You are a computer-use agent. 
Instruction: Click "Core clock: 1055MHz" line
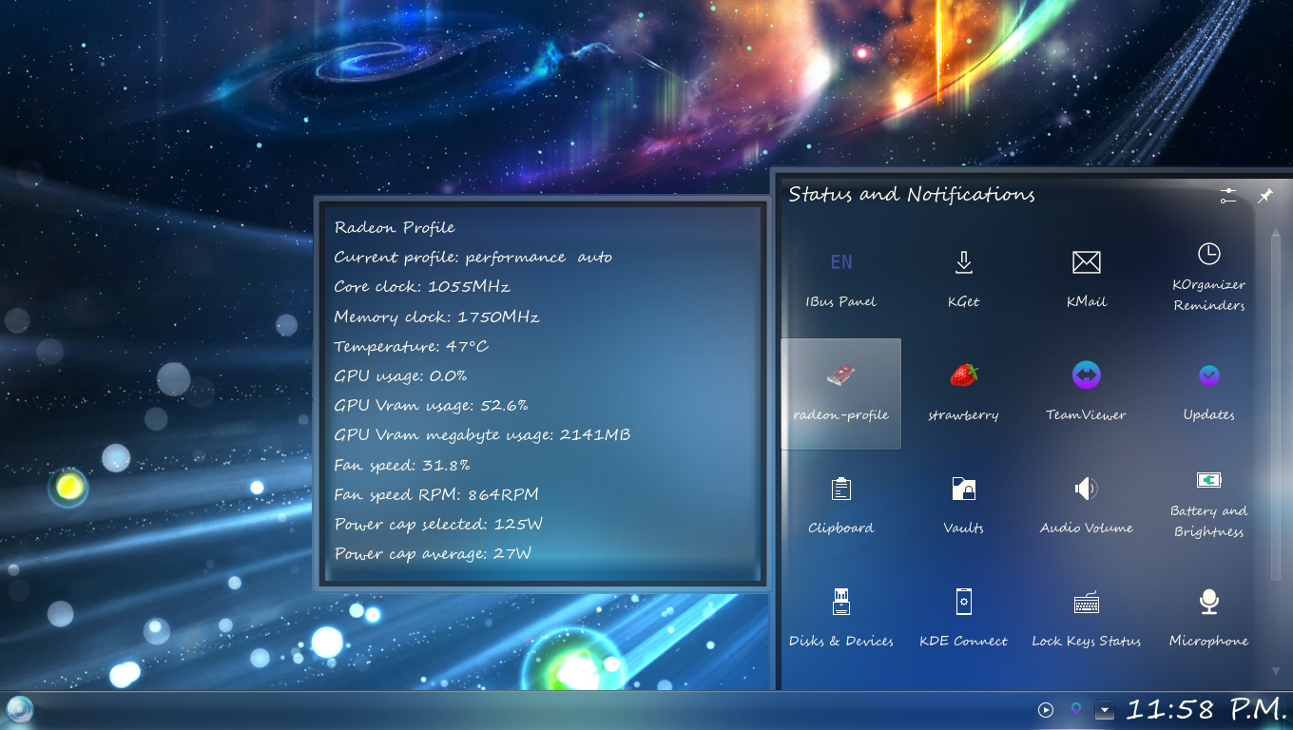pos(422,286)
